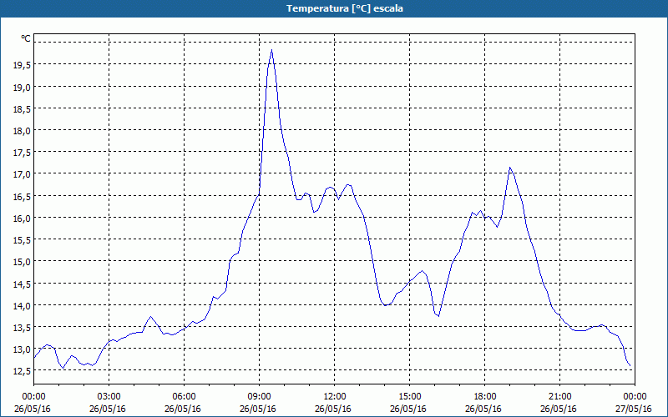Click the 13,0 y-axis label

(x=22, y=349)
